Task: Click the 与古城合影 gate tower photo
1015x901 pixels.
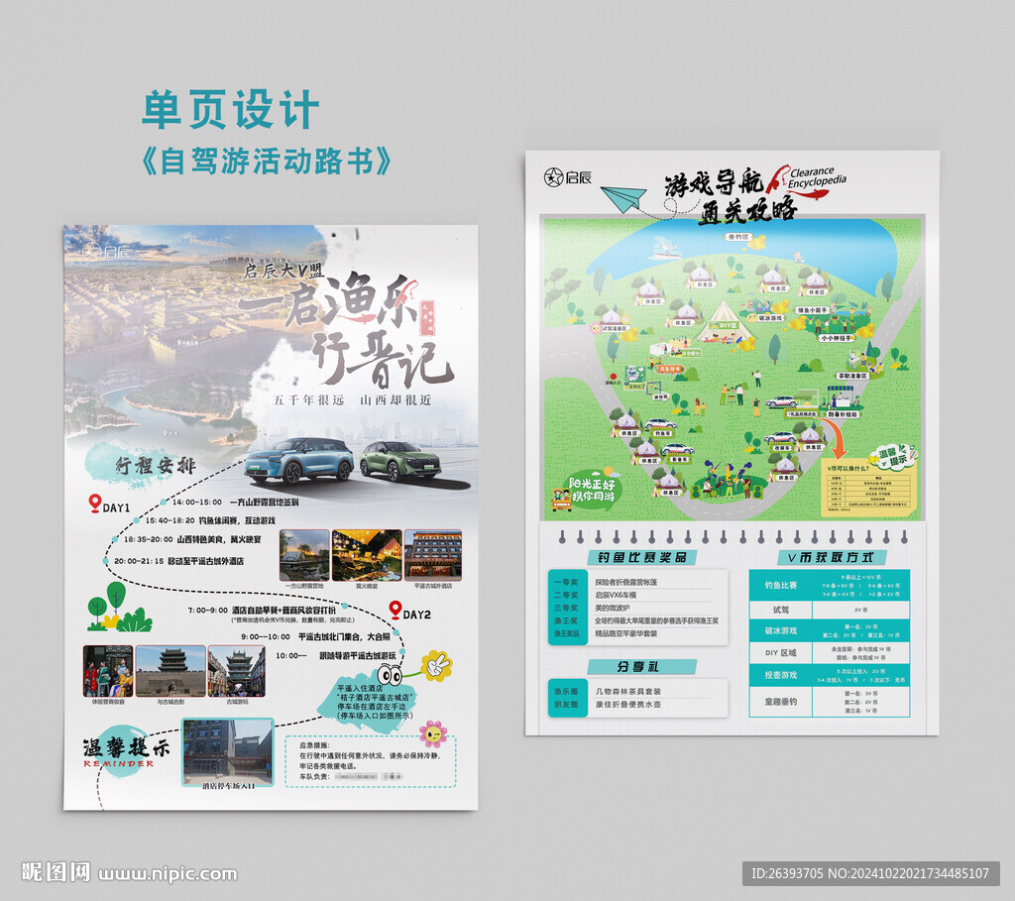Action: point(170,671)
